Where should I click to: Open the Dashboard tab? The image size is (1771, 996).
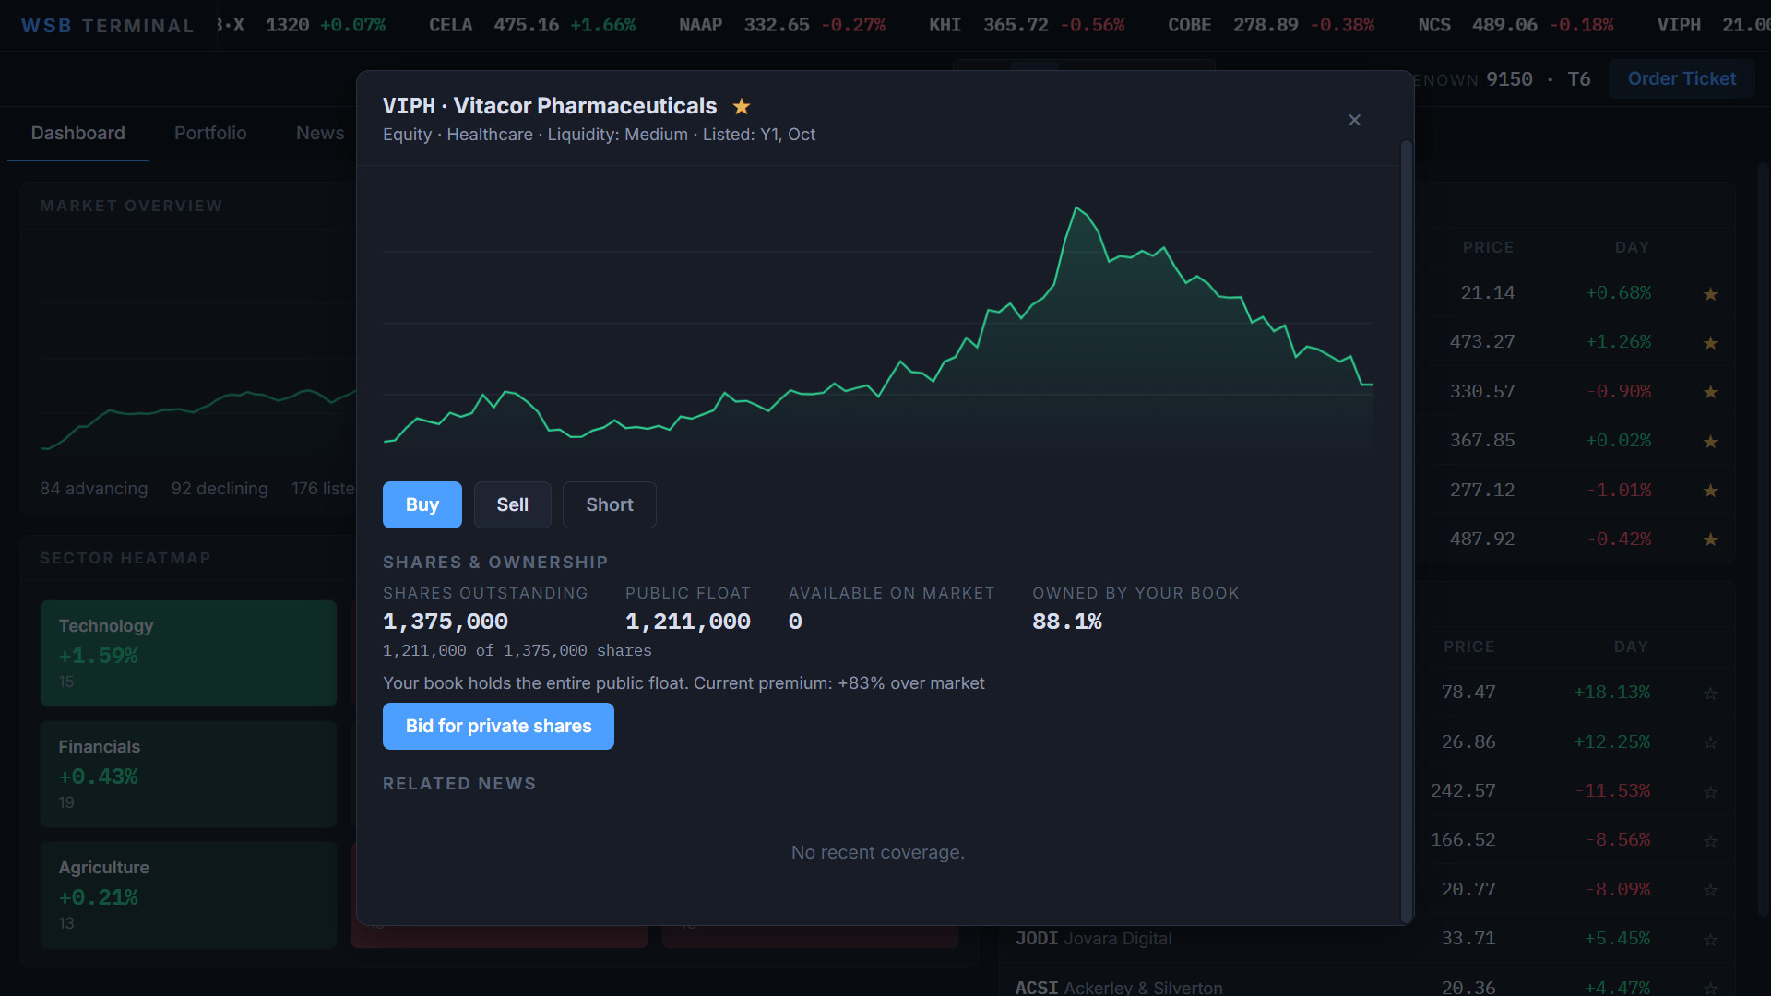pos(77,133)
